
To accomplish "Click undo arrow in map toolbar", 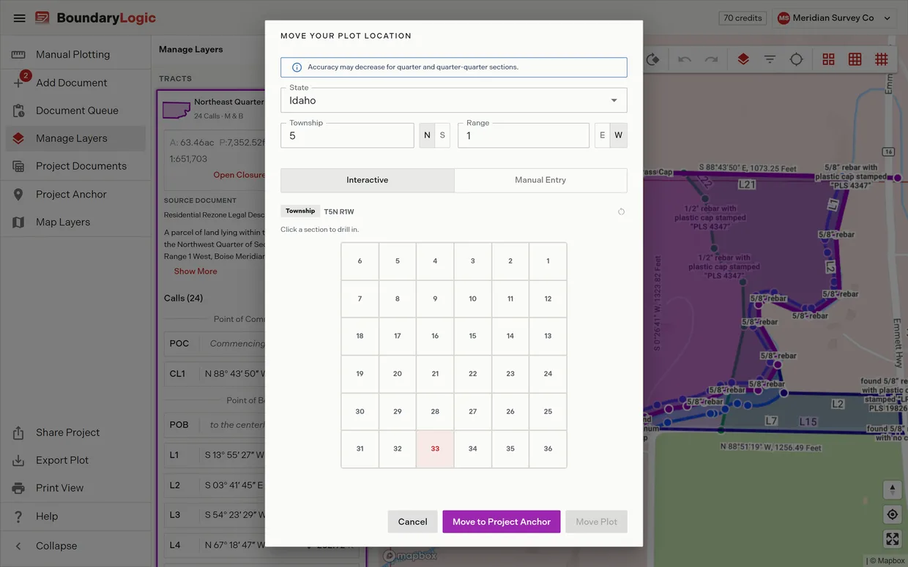I will [x=685, y=59].
